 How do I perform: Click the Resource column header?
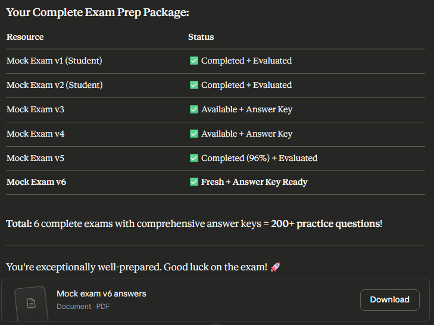[x=25, y=37]
